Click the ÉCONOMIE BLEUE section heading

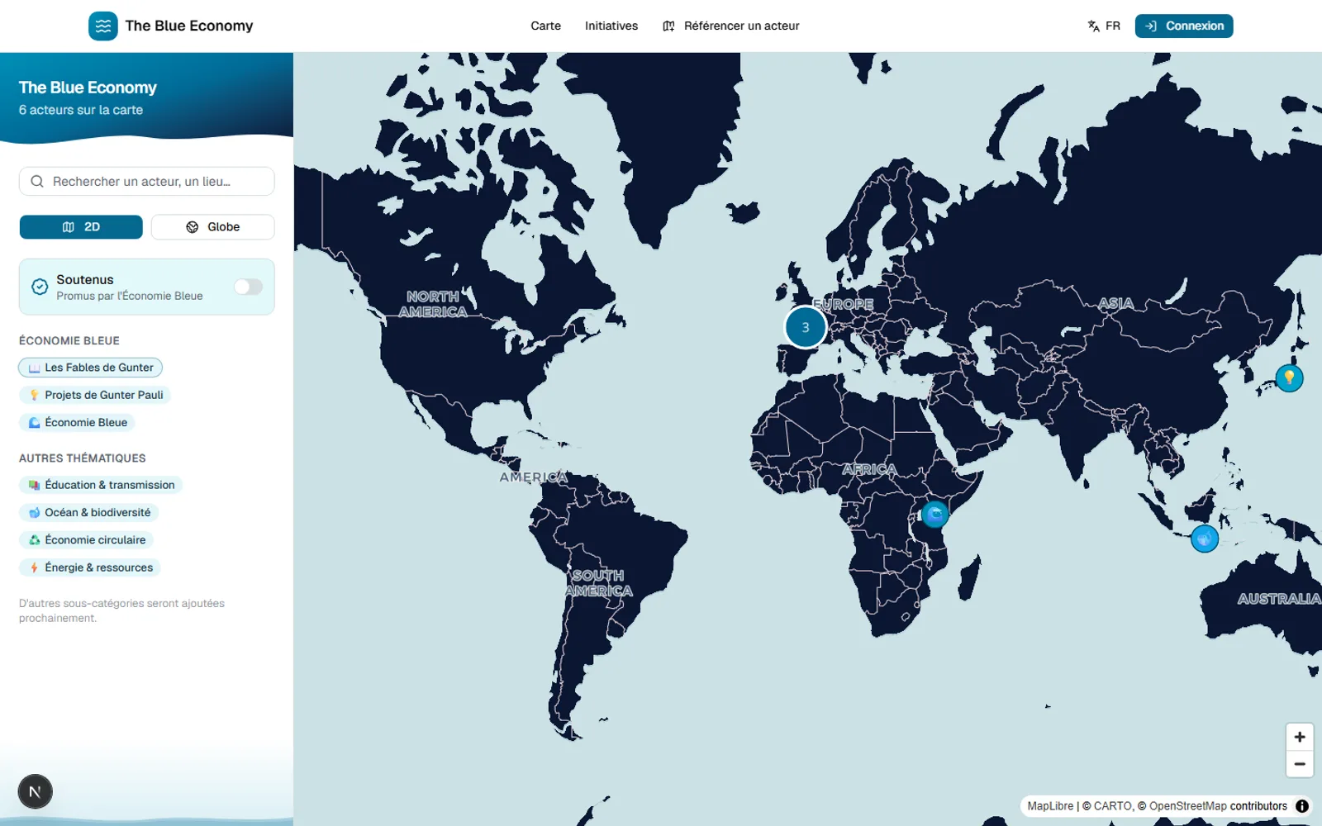pos(69,340)
